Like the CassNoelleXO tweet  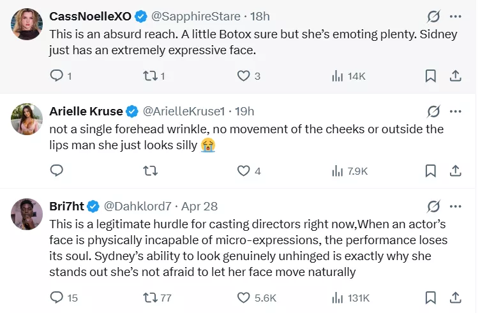tap(243, 76)
